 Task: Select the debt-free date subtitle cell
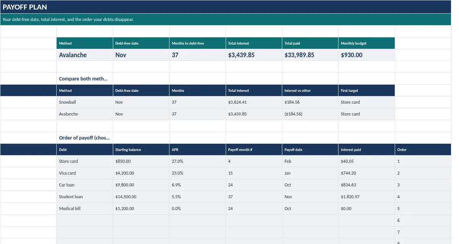click(226, 19)
